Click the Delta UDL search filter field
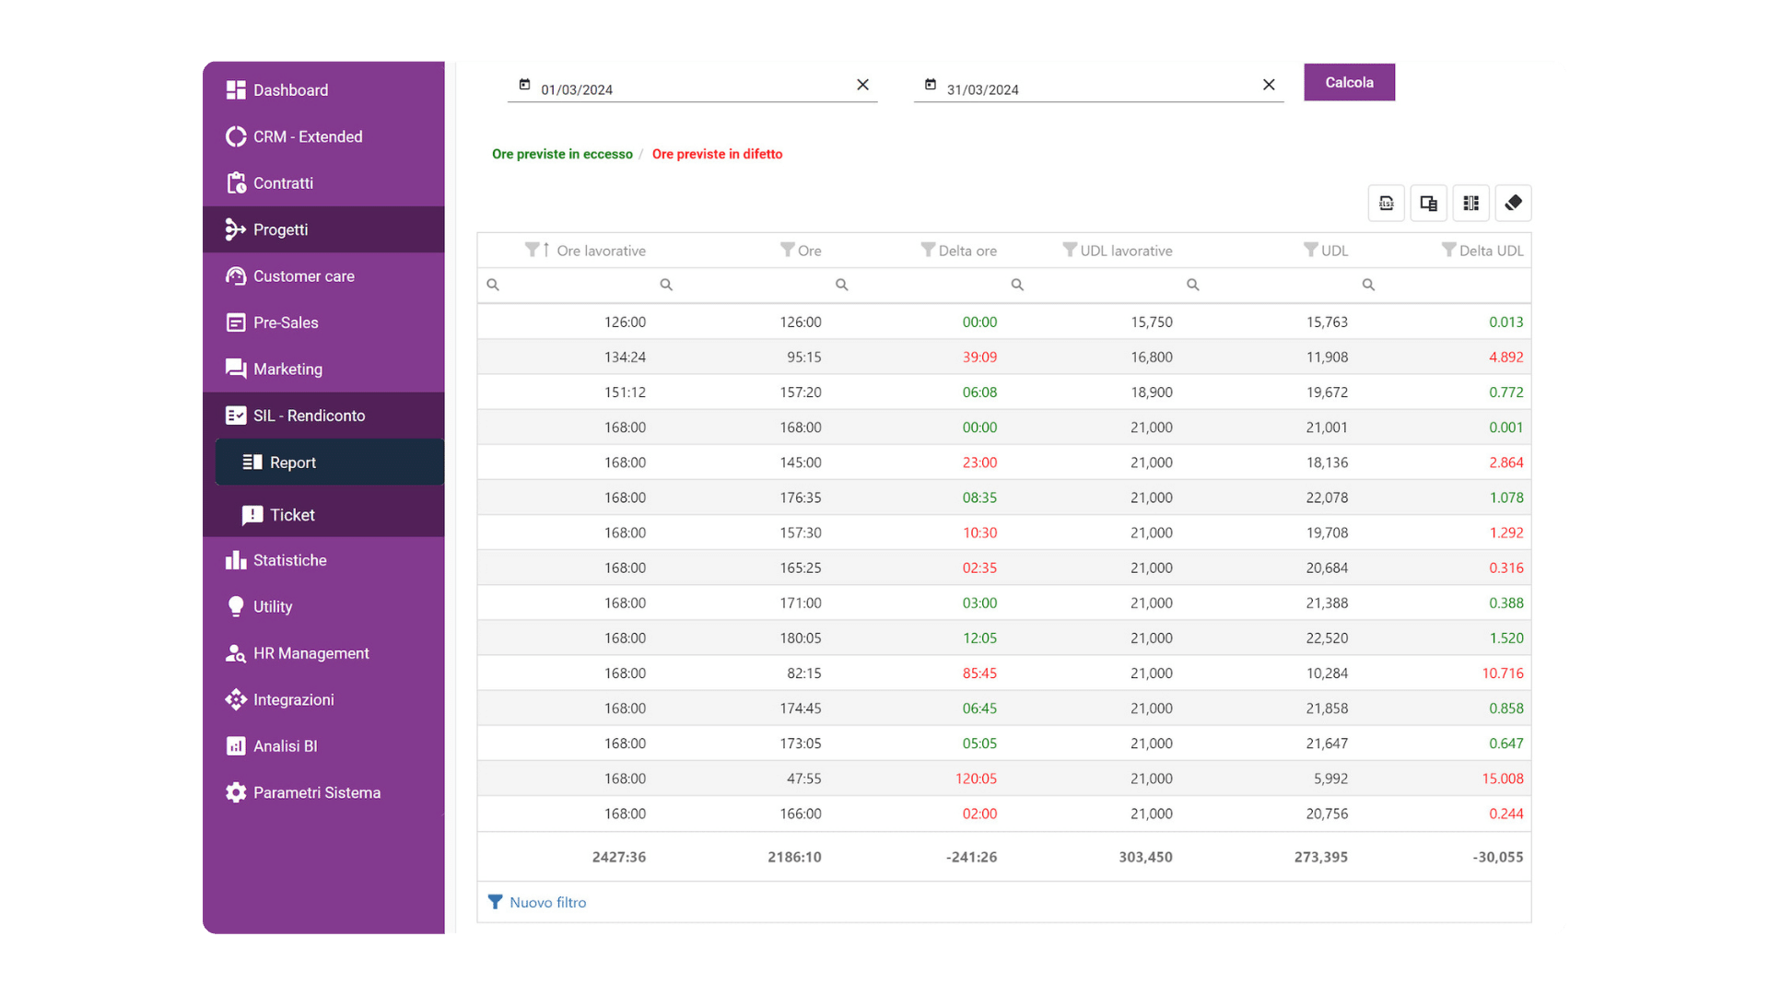The height and width of the screenshot is (995, 1769). pos(1444,286)
